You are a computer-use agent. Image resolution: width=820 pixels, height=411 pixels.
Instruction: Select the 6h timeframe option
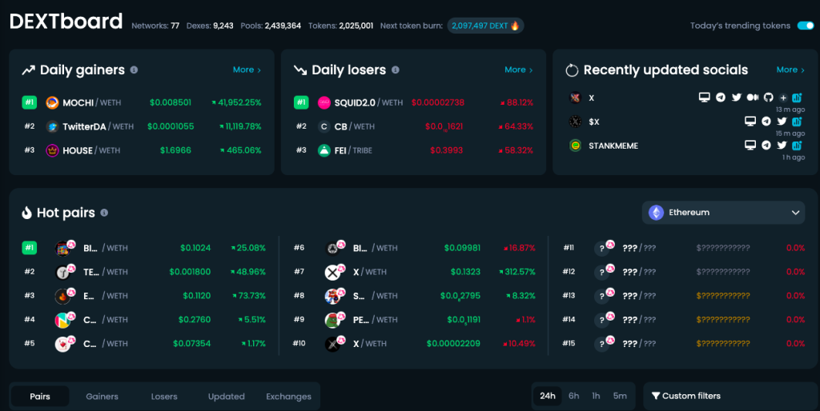(573, 396)
